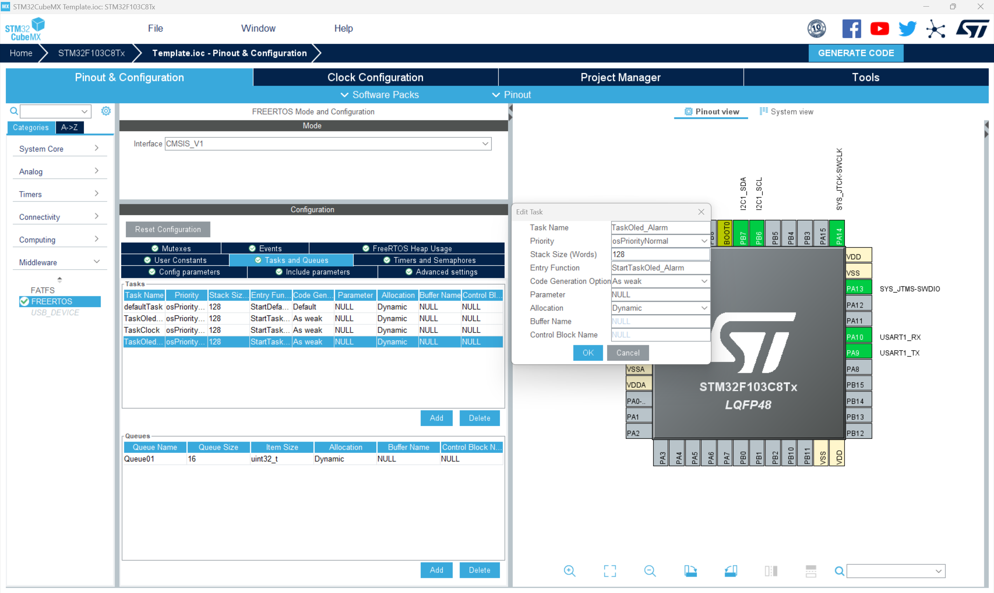Open the Clock Configuration tab
The width and height of the screenshot is (994, 593).
[375, 77]
